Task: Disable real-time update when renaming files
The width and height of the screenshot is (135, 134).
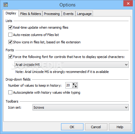Action: [10, 27]
